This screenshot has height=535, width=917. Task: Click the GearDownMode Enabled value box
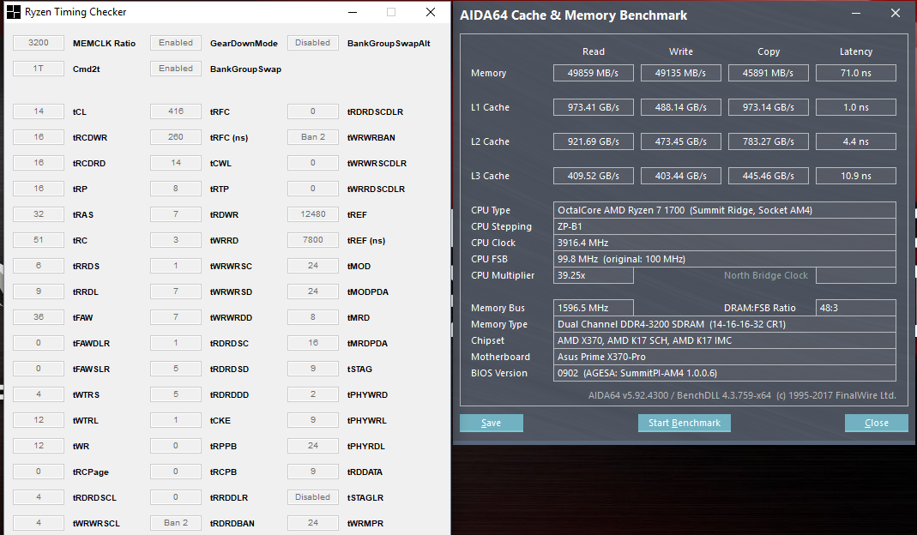coord(176,43)
